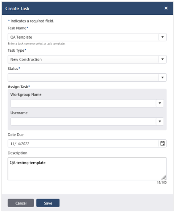The image size is (175, 213).
Task: Click the description box resize handle
Action: (x=164, y=177)
